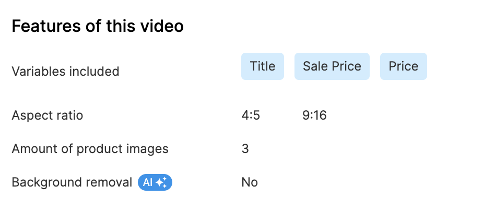Click the Amount of product images label
495x209 pixels.
90,149
